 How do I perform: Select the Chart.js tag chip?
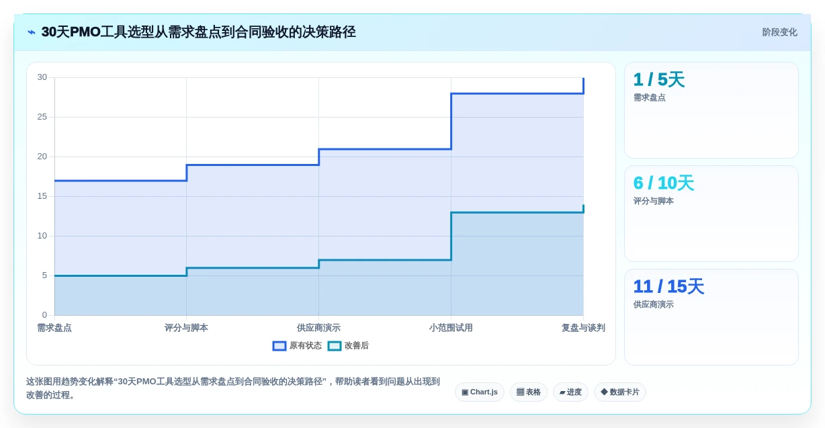[x=480, y=392]
